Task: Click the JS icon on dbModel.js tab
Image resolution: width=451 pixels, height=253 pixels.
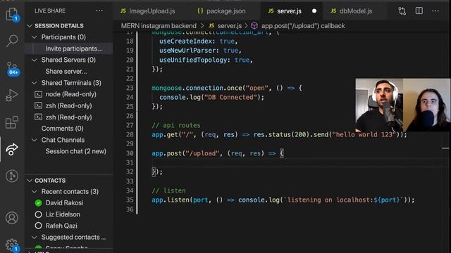Action: coord(333,11)
